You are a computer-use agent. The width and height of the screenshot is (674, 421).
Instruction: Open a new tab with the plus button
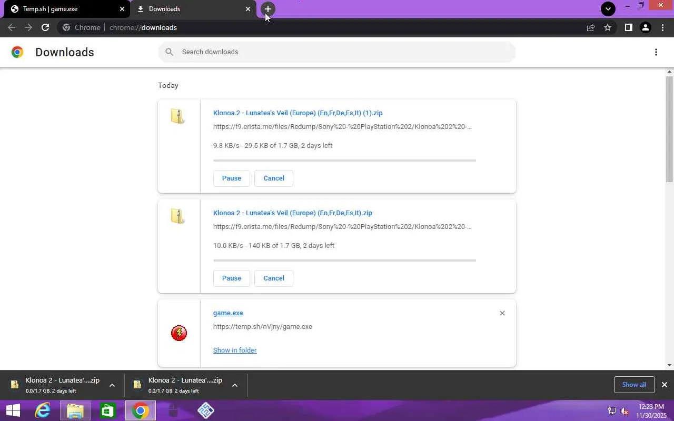tap(268, 9)
